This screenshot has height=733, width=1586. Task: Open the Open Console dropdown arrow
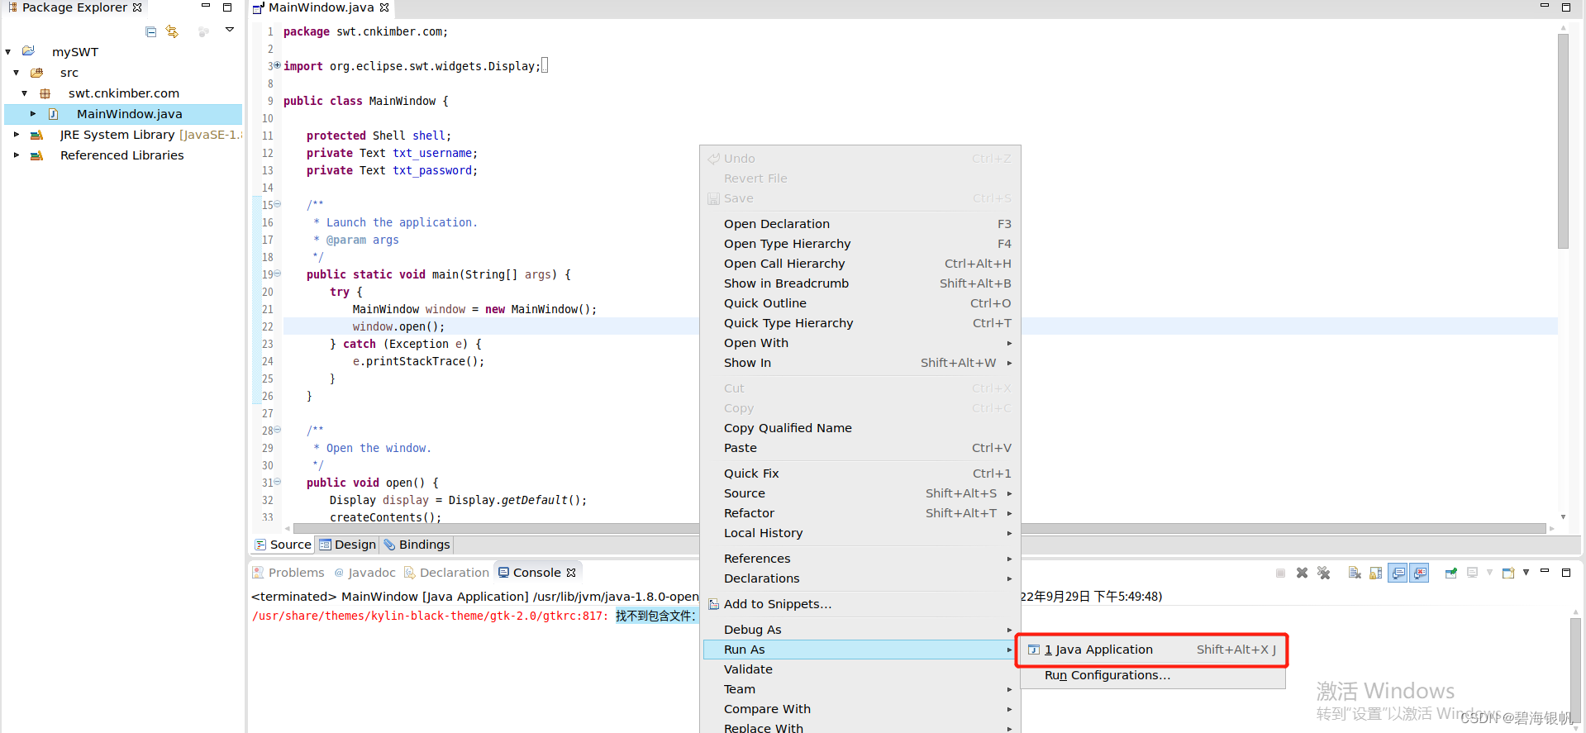click(x=1526, y=572)
